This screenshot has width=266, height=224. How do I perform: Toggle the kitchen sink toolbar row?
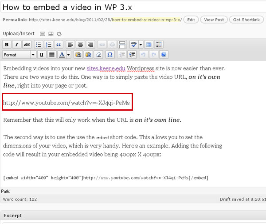pos(159,44)
